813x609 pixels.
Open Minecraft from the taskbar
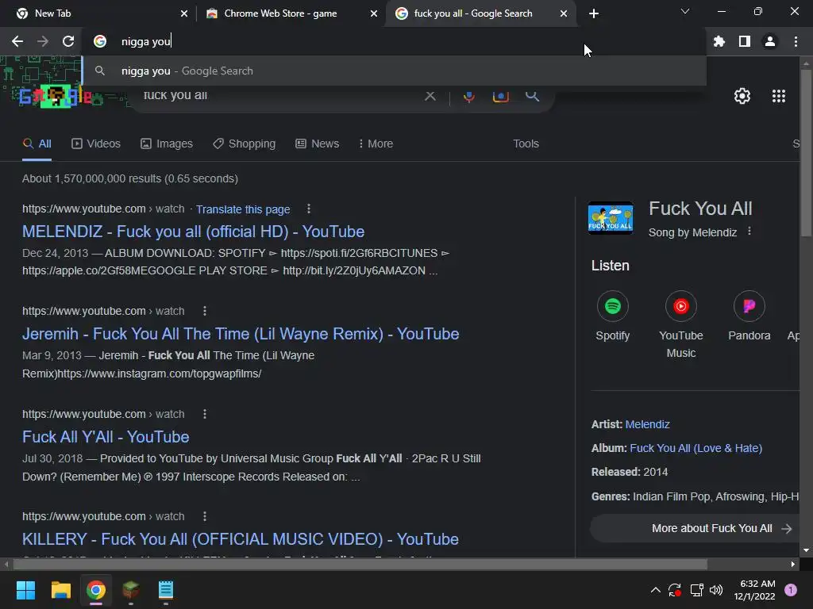click(131, 590)
